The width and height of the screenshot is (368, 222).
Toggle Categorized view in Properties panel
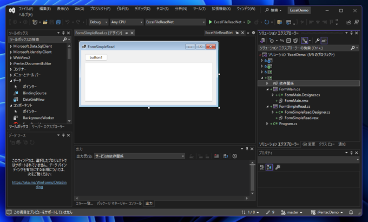[262, 167]
